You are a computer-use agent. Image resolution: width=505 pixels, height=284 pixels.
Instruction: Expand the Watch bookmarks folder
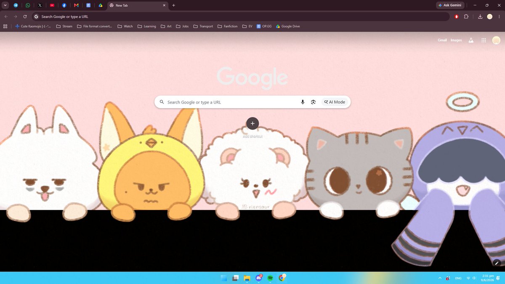(125, 26)
